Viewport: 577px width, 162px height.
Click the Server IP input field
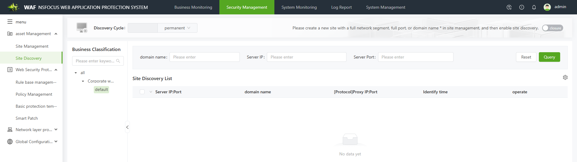(x=307, y=57)
